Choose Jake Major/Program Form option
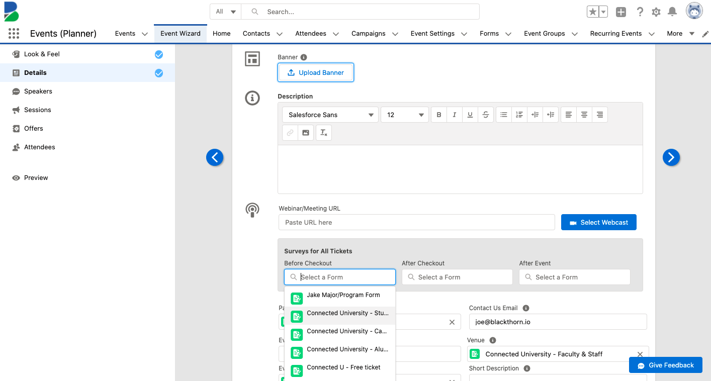The height and width of the screenshot is (381, 711). [340, 297]
